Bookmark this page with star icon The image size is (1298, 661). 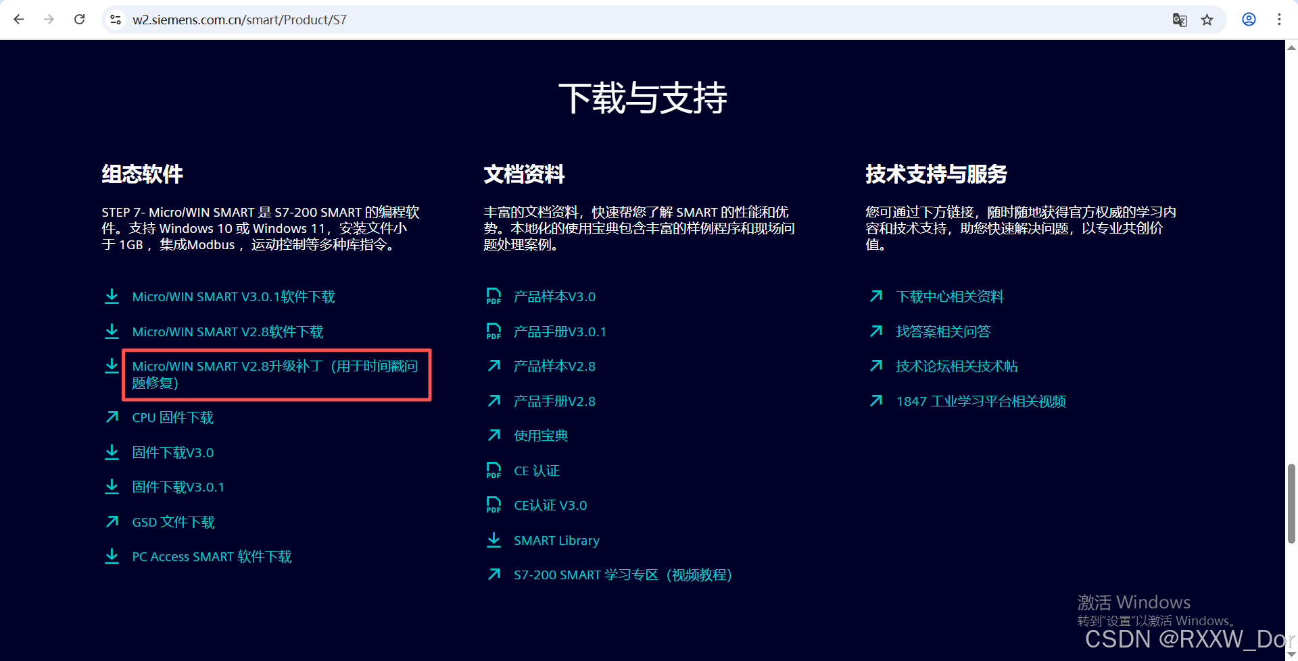click(1207, 20)
